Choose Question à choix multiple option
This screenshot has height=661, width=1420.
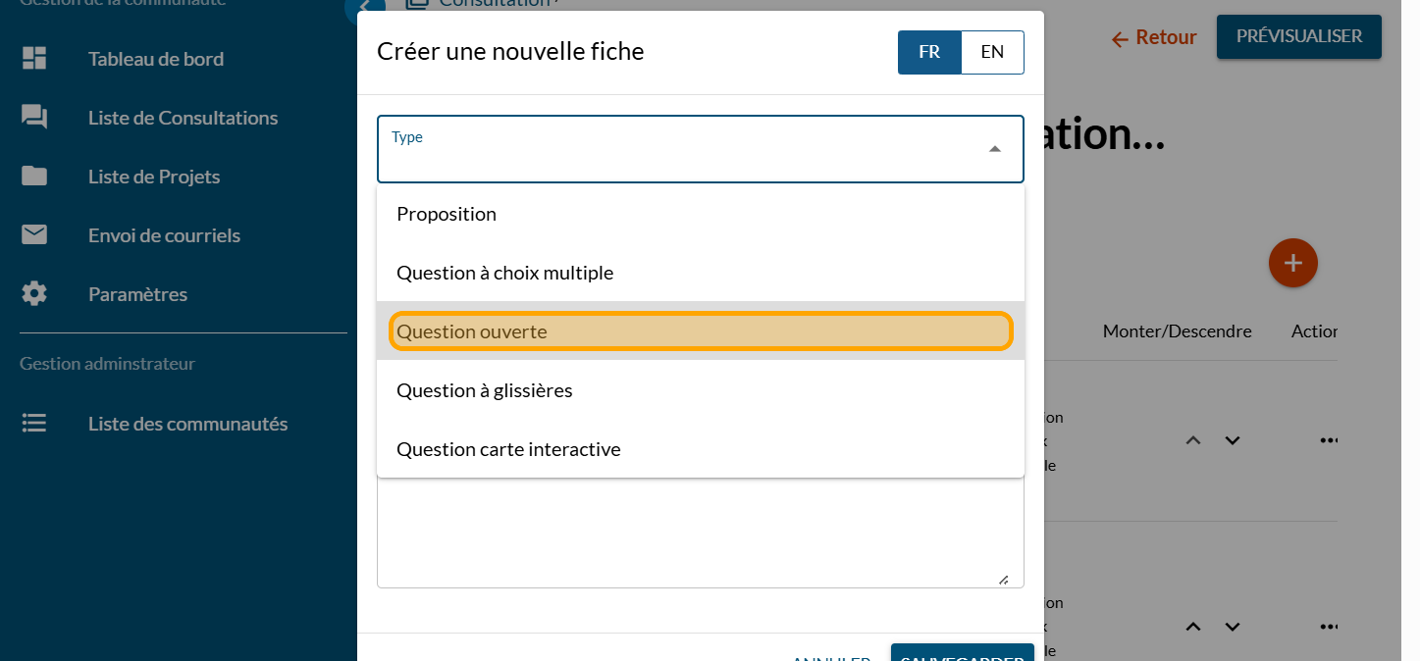pyautogui.click(x=504, y=273)
